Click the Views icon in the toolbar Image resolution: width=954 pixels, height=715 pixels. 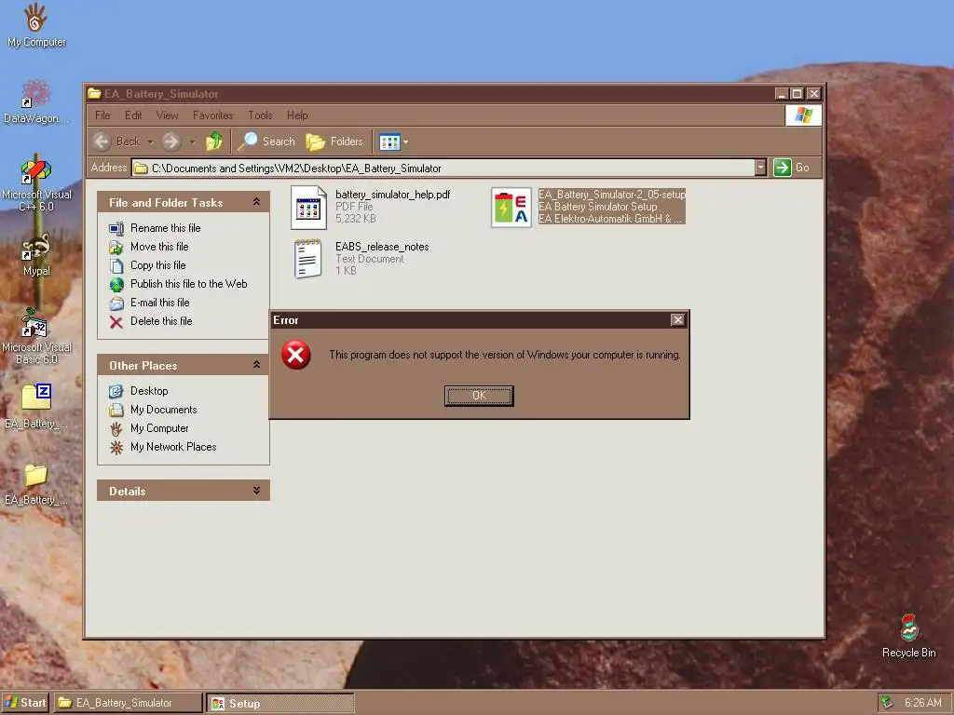389,142
